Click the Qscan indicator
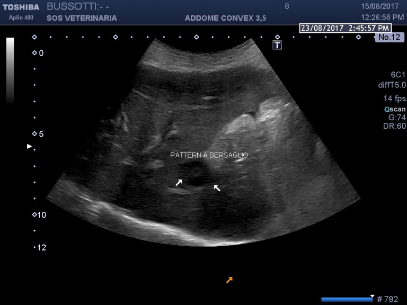The image size is (407, 305). (395, 109)
